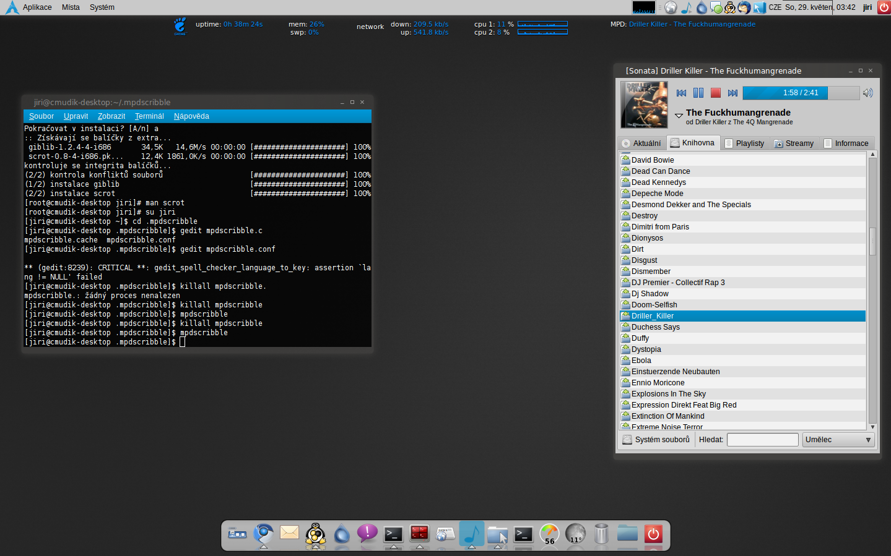
Task: Switch to the Playlisty tab
Action: (x=744, y=143)
